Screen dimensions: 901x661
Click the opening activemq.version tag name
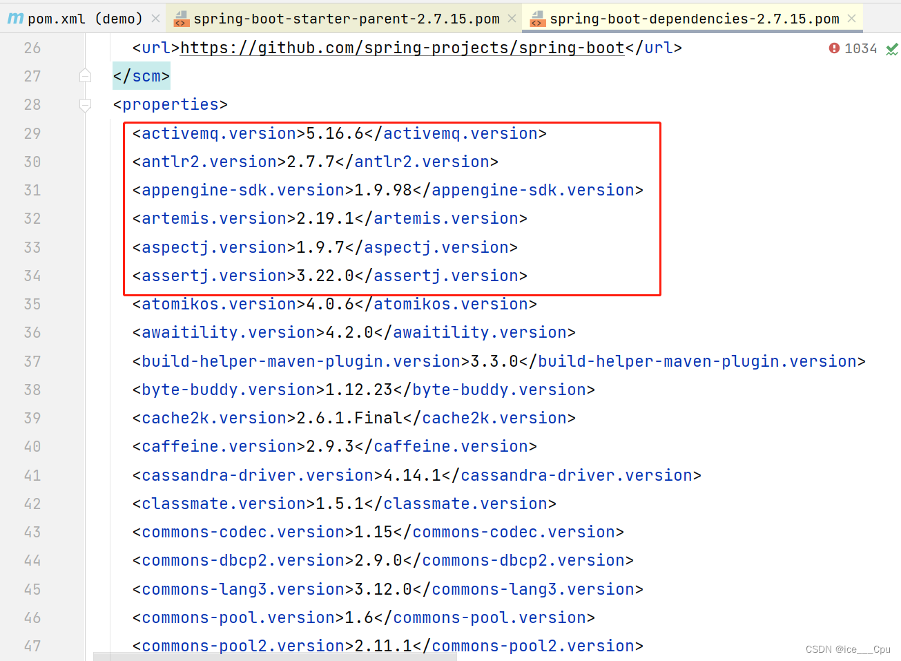219,133
